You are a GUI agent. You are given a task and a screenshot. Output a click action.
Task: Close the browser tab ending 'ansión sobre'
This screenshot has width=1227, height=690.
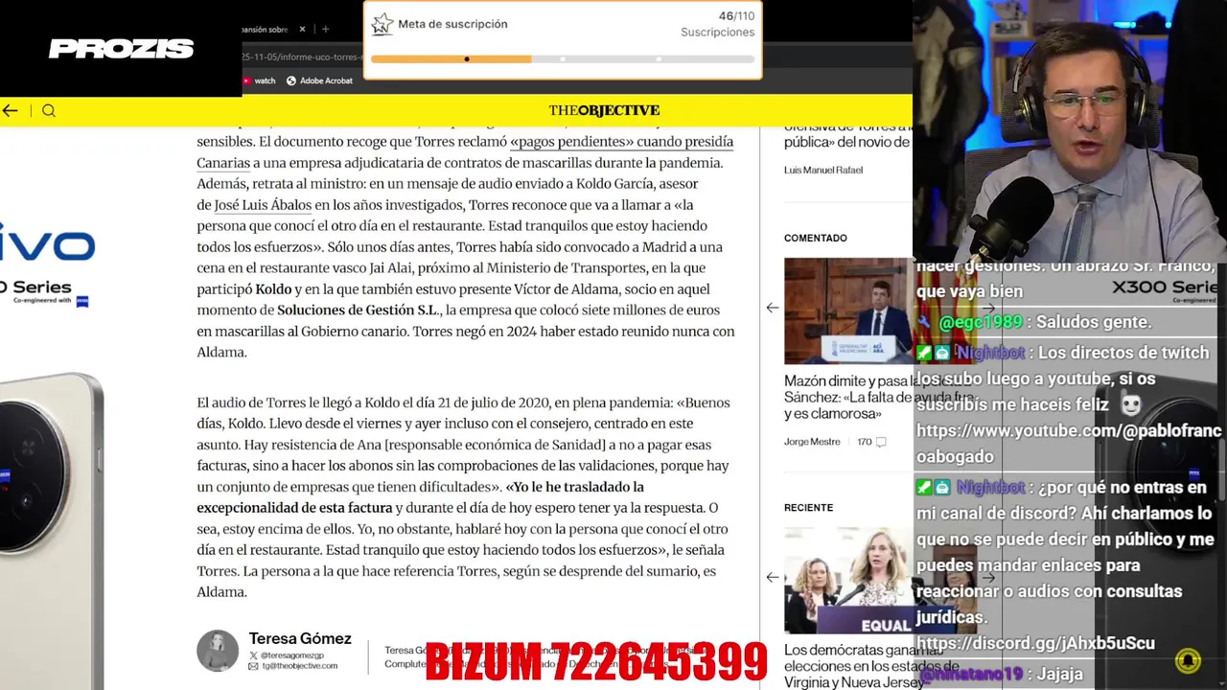click(302, 30)
